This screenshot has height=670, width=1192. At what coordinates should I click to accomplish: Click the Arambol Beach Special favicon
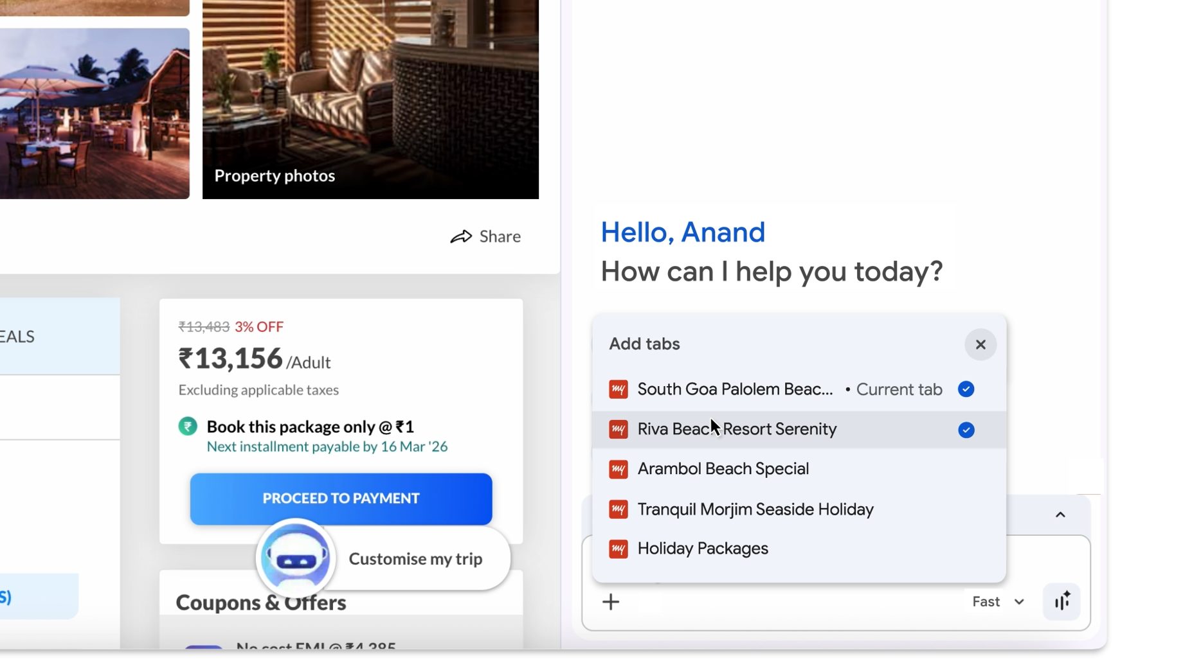click(619, 469)
